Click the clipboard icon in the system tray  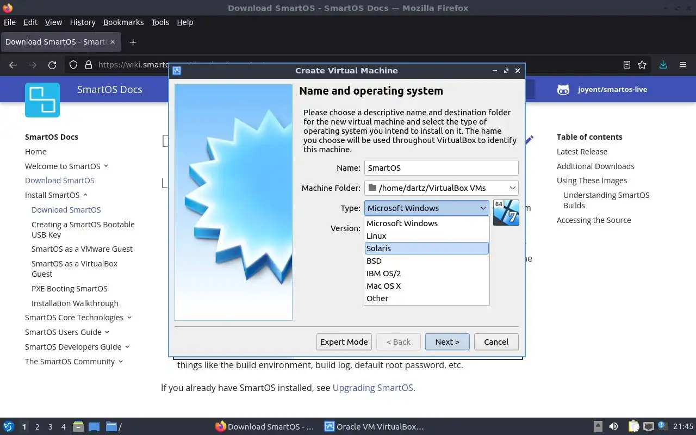pyautogui.click(x=633, y=427)
